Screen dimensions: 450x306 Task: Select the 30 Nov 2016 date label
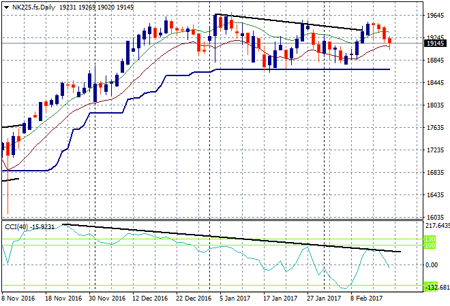tap(107, 299)
